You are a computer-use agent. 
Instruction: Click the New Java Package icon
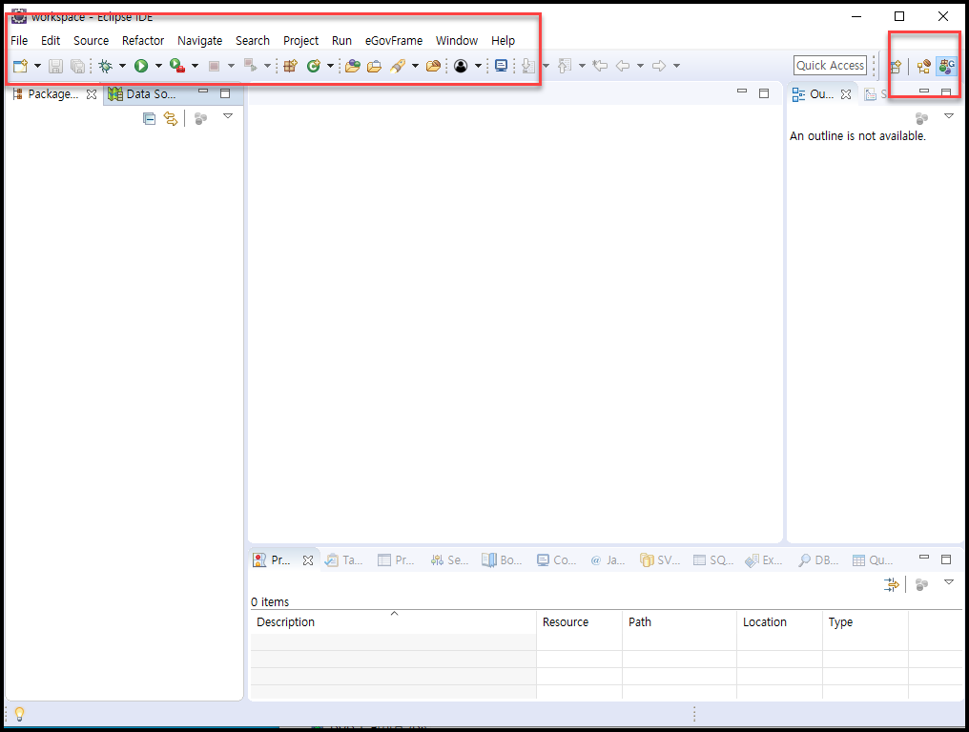(x=291, y=66)
